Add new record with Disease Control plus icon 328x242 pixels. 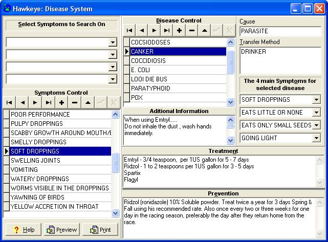coord(179,31)
